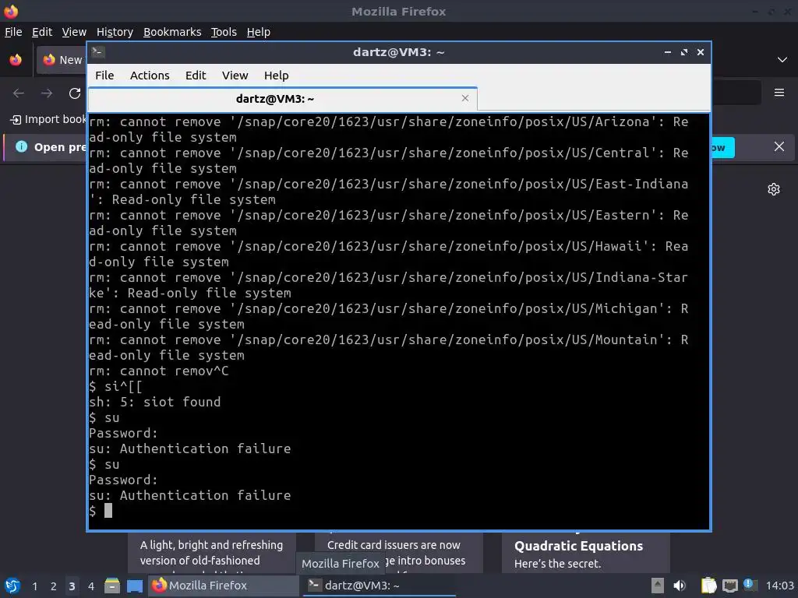The image size is (798, 598).
Task: Open new tab page settings gear
Action: pyautogui.click(x=774, y=189)
